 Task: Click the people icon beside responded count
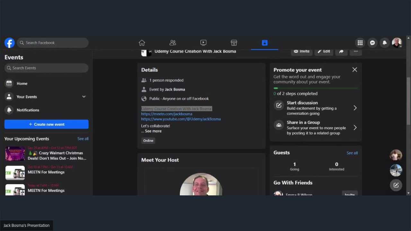tap(144, 80)
